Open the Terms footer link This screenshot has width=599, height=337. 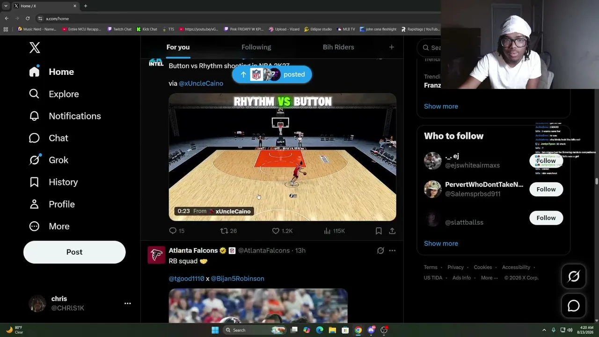[x=431, y=267]
